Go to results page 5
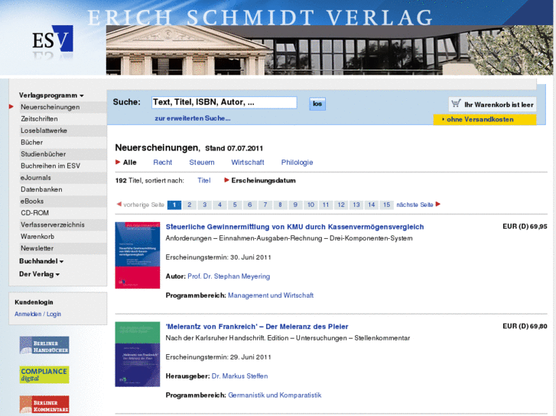Viewport: 556px width, 416px height. pos(235,205)
